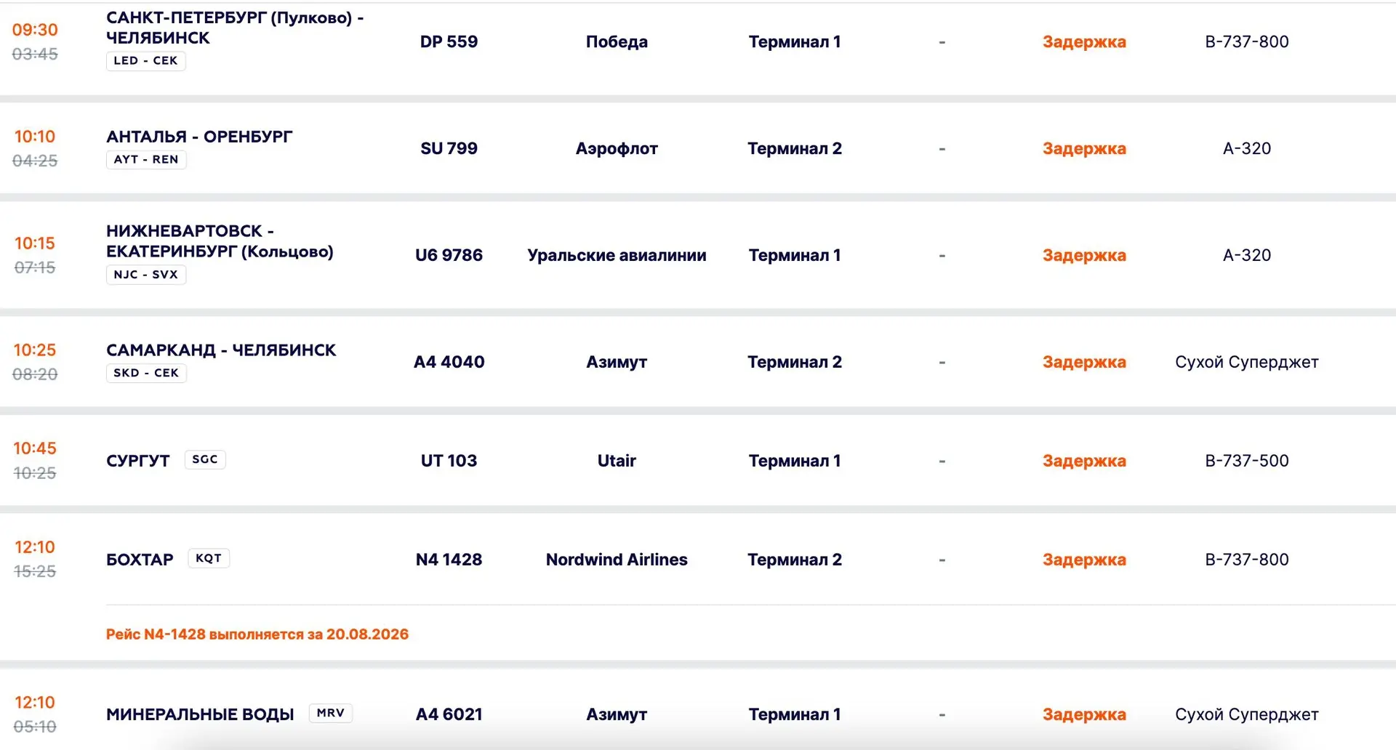
Task: Click the SKD - CEK airport code badge
Action: [146, 373]
